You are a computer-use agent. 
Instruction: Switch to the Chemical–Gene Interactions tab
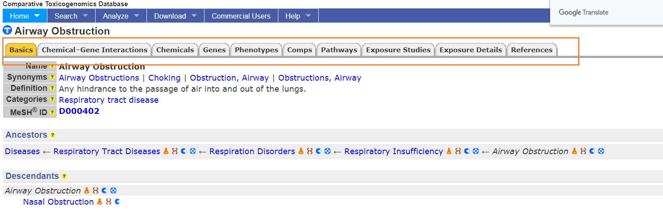pyautogui.click(x=95, y=50)
